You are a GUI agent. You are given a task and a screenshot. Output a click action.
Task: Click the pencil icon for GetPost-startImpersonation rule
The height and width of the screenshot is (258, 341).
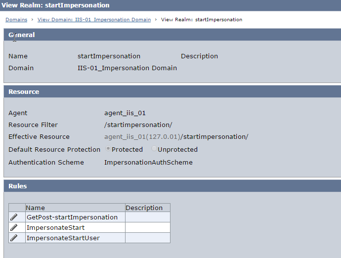(x=14, y=217)
